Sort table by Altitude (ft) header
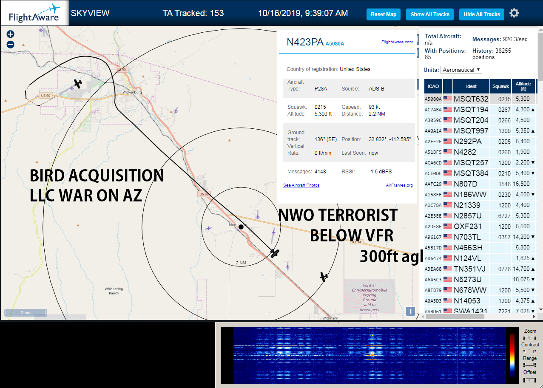 (x=524, y=86)
